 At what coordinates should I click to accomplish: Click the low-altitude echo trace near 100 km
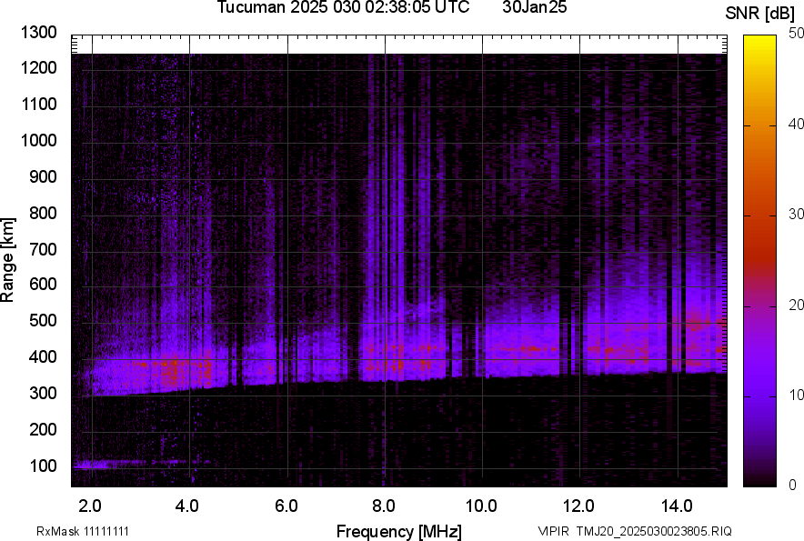click(100, 465)
